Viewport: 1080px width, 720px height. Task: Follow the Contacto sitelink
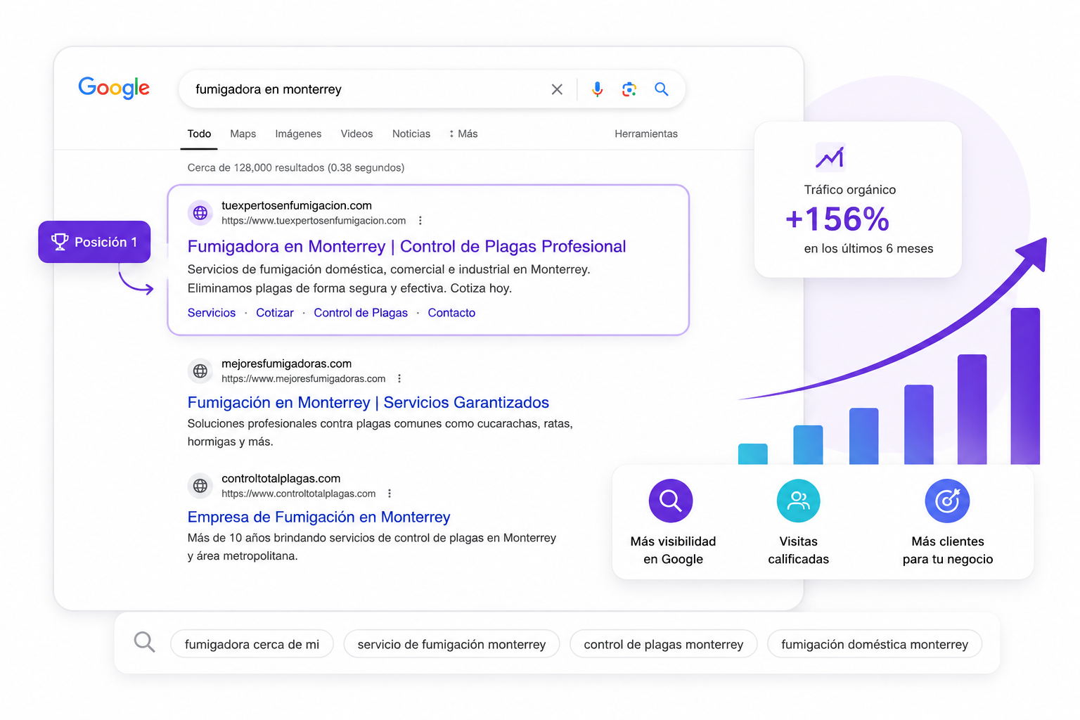451,313
